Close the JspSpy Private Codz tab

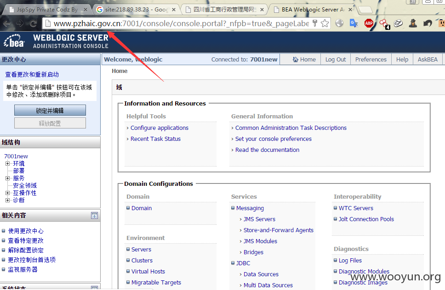[85, 10]
